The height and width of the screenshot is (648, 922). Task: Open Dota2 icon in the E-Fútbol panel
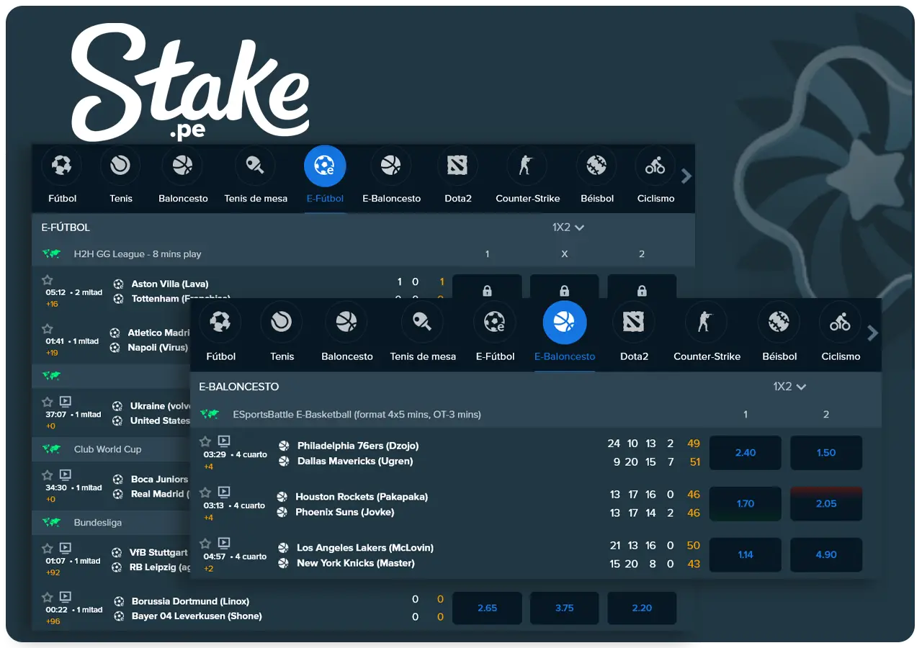[x=457, y=166]
